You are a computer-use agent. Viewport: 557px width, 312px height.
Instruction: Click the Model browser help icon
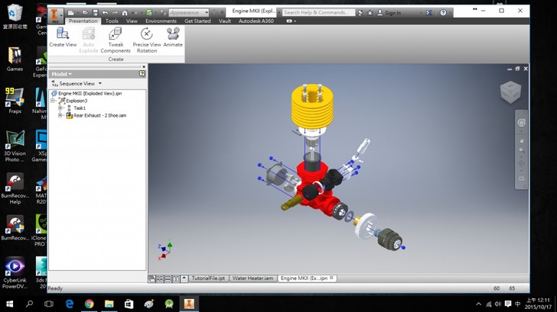click(142, 74)
